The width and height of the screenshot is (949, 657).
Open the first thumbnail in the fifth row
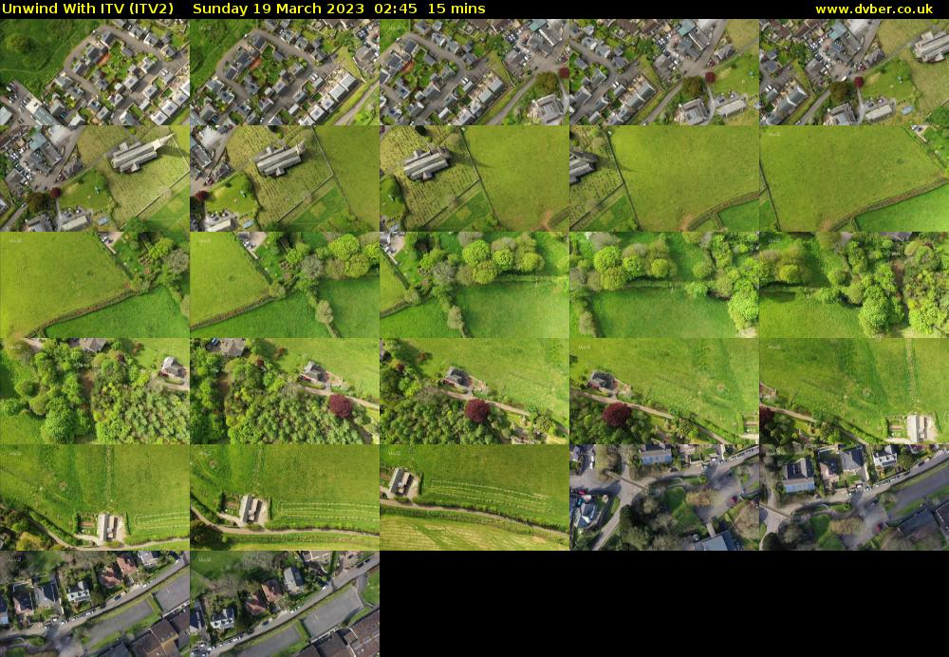pyautogui.click(x=95, y=497)
